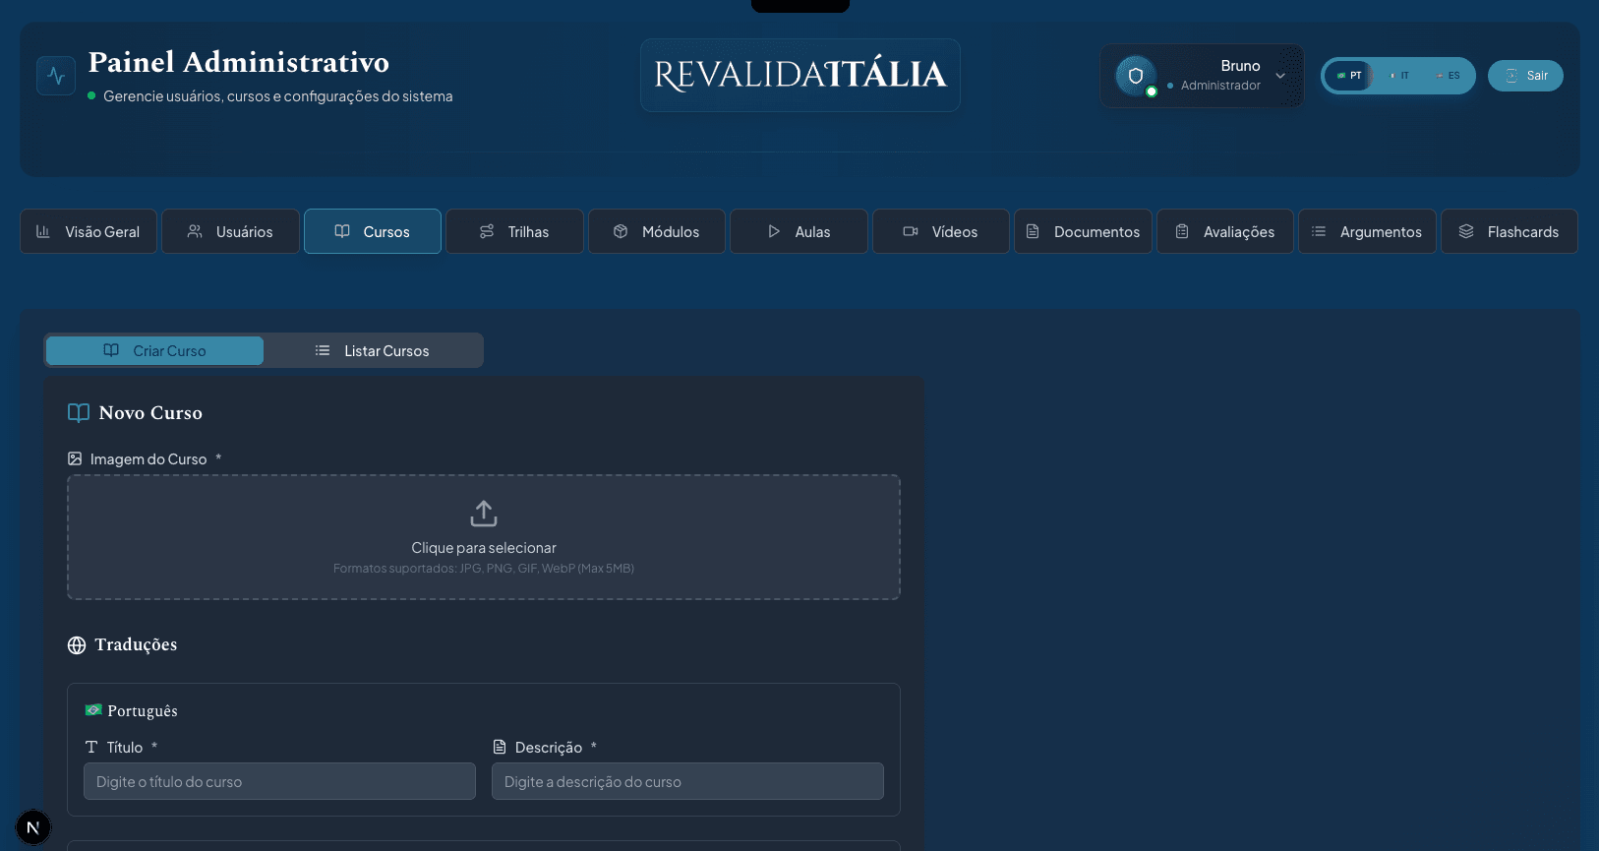Screen dimensions: 1599x851
Task: Expand the Bruno user menu chevron
Action: point(1280,76)
